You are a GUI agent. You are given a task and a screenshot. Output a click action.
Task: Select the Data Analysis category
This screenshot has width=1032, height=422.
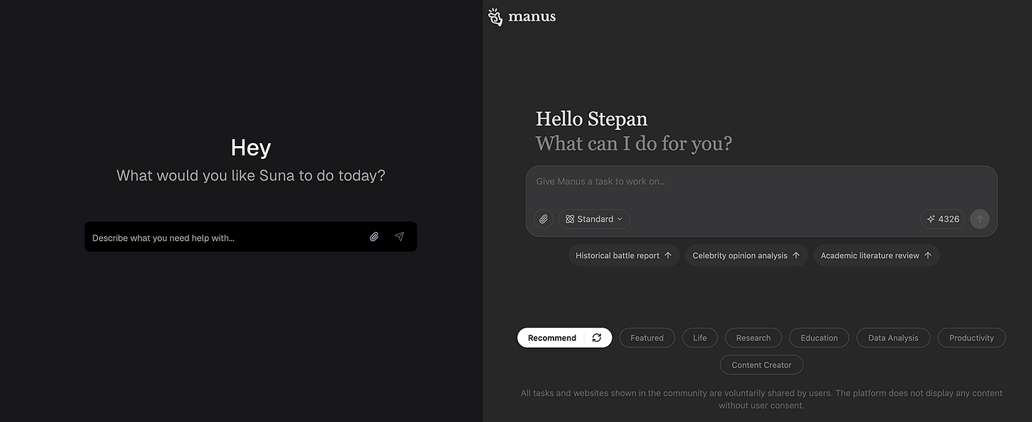click(x=893, y=338)
